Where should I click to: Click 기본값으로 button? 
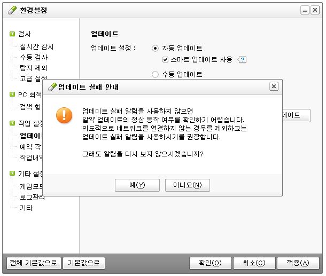(84, 263)
